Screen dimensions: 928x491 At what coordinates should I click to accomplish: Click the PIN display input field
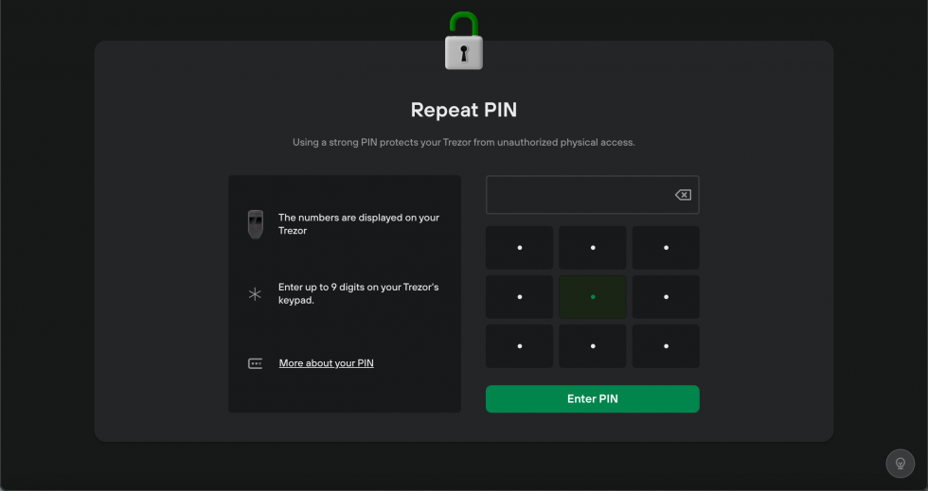coord(593,195)
